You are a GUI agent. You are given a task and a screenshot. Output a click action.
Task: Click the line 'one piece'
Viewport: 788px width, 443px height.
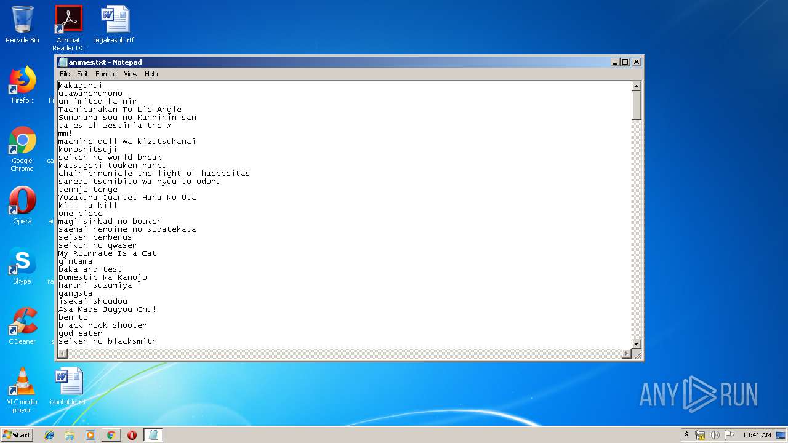[x=81, y=214]
